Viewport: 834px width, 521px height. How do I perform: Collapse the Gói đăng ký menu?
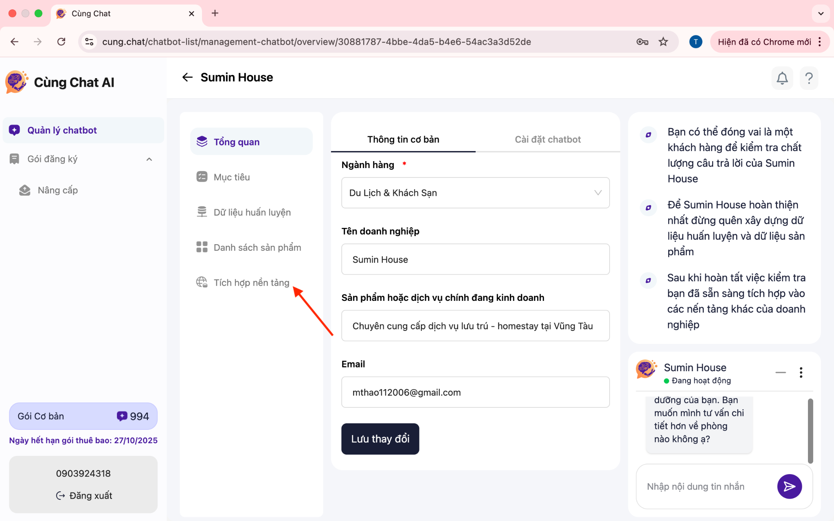149,159
